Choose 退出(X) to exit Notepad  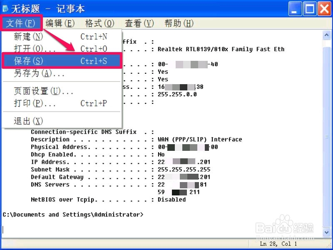(62, 121)
